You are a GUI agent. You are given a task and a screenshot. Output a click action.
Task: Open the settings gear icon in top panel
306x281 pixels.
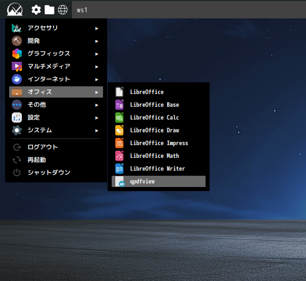[x=36, y=10]
